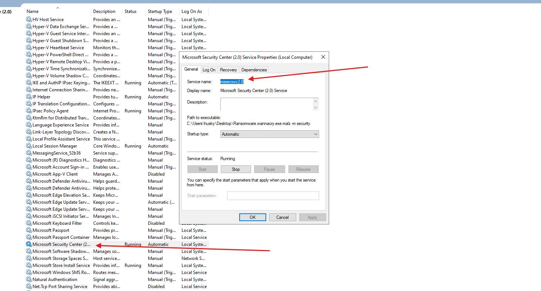Click gear icon of Hyper-V Data Exchange Service
The width and height of the screenshot is (541, 291).
28,27
